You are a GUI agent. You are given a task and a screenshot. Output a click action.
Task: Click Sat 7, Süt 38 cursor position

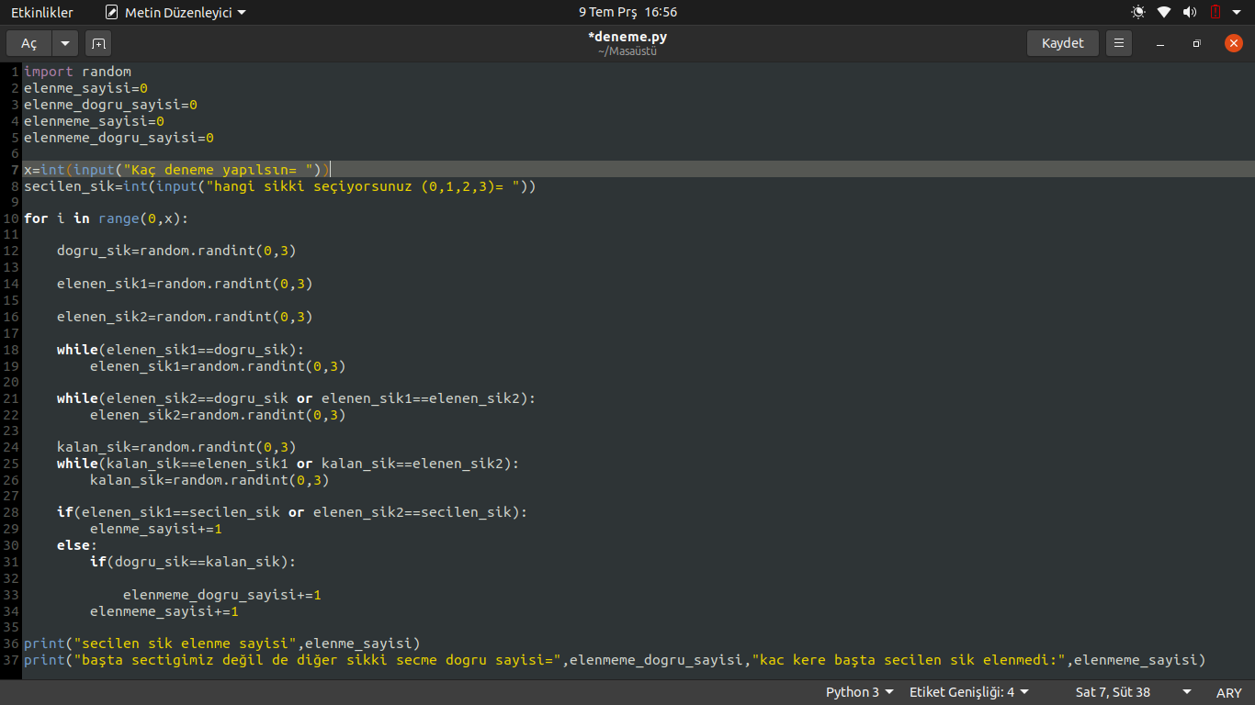tap(1113, 692)
